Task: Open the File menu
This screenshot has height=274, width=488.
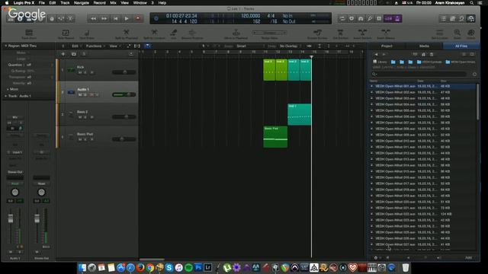Action: click(x=41, y=3)
